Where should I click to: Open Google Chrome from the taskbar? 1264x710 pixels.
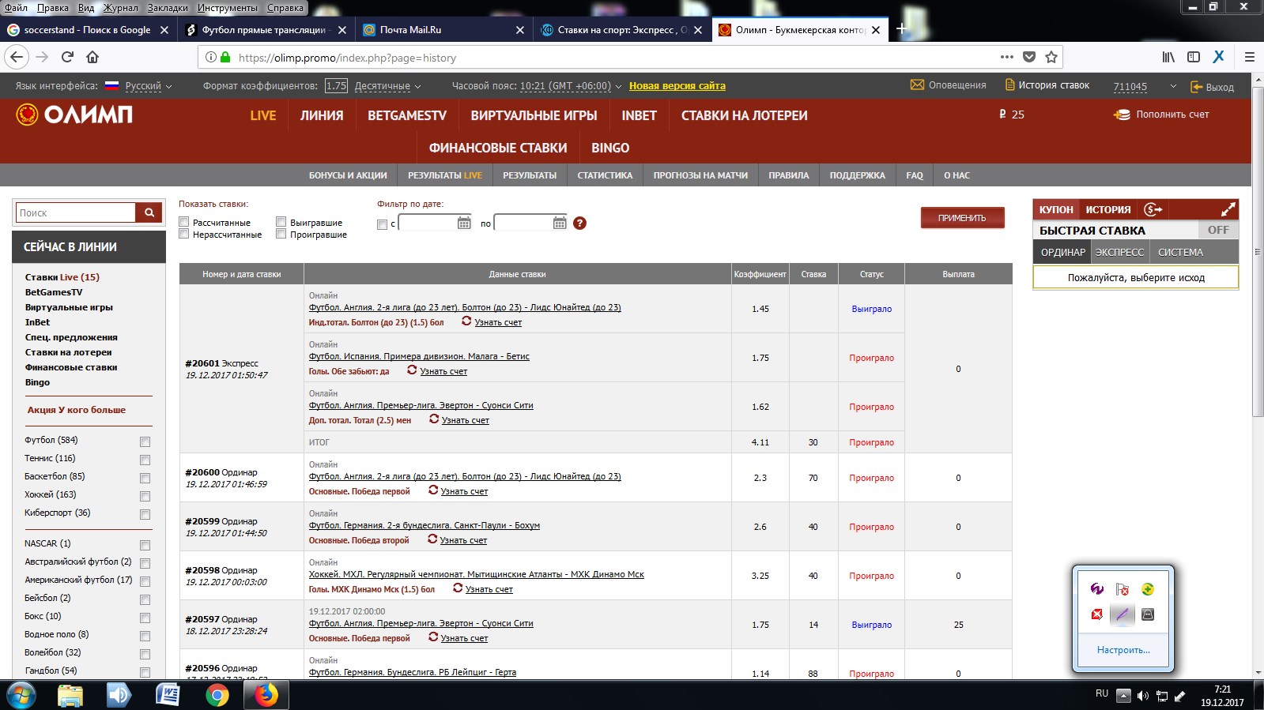click(x=217, y=695)
